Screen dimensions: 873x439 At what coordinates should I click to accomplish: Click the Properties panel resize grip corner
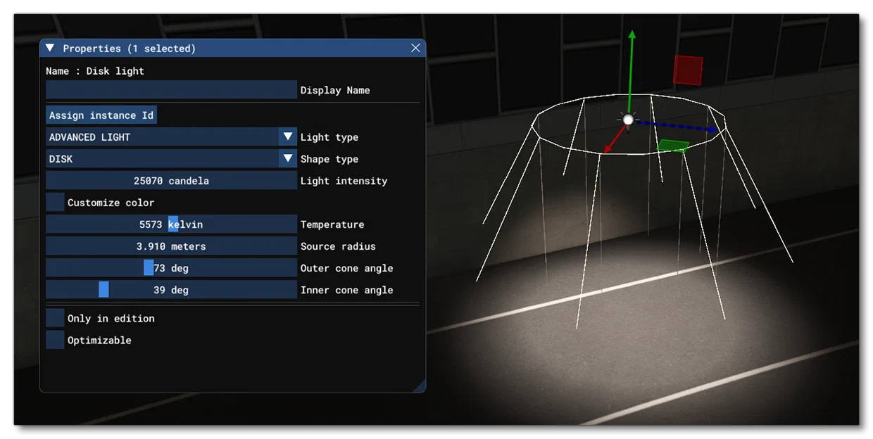420,386
